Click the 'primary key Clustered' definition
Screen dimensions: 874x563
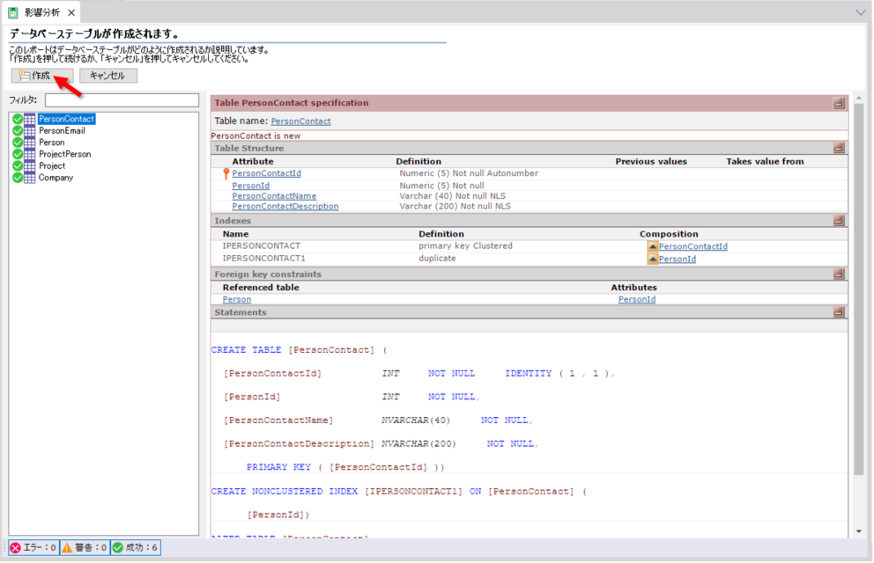click(x=465, y=246)
